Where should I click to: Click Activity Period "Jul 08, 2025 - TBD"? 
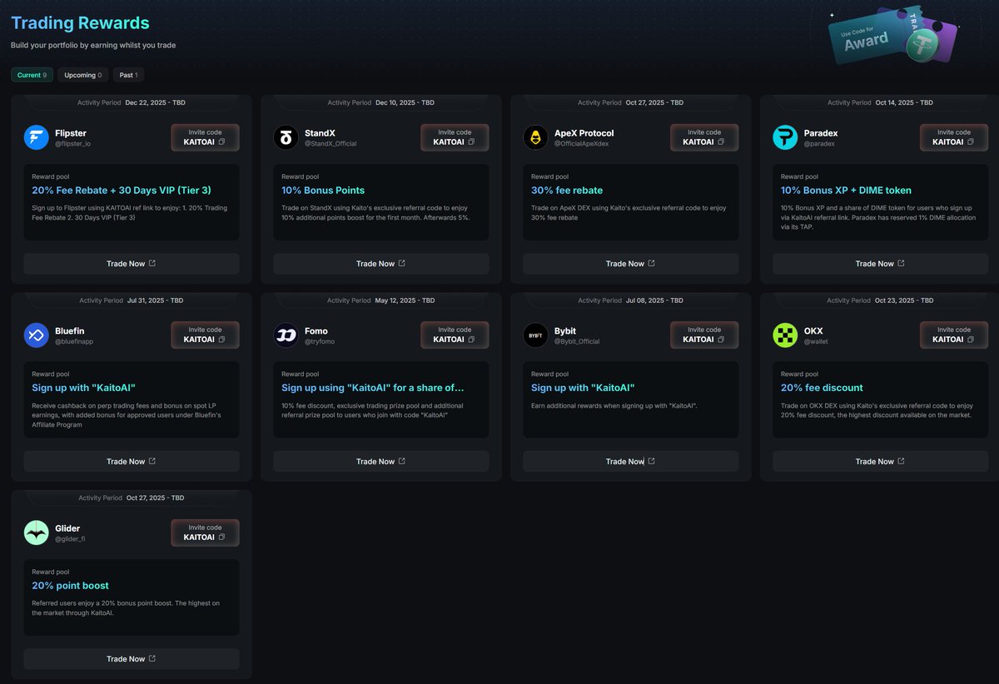654,300
